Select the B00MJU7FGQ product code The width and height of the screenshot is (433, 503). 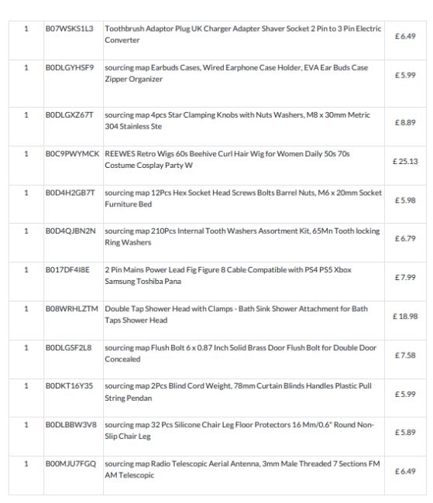[x=70, y=464]
